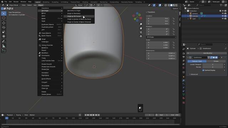Collapse the Transform panel
Viewport: 228px width, 128px height.
[x=150, y=12]
